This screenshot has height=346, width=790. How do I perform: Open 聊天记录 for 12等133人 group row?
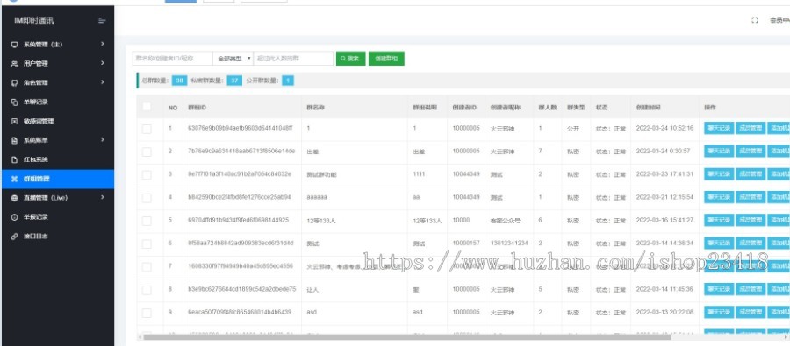tap(719, 220)
